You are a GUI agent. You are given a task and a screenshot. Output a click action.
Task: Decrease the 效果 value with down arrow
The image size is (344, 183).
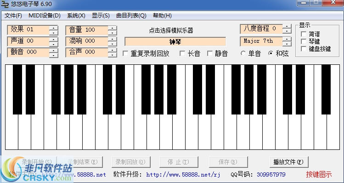(54, 33)
